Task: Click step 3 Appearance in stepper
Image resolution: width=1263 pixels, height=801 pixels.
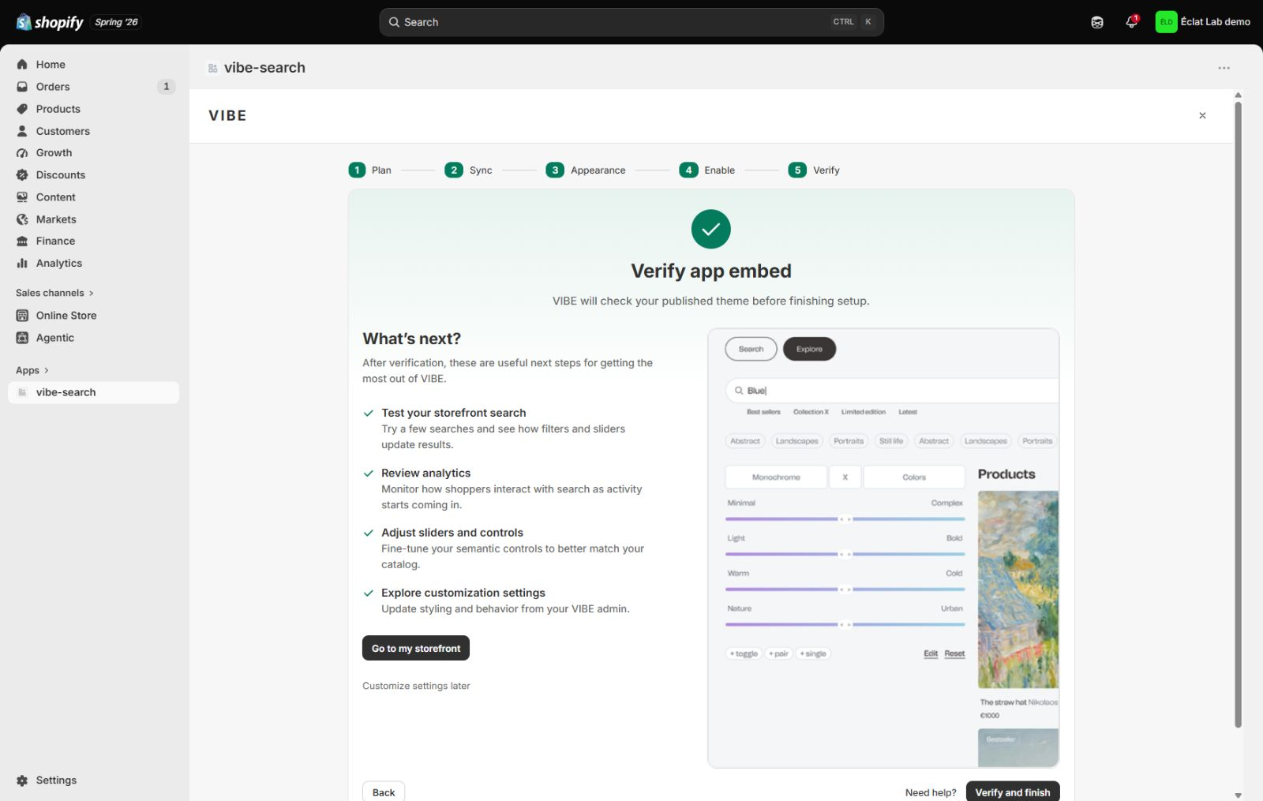Action: [x=586, y=170]
